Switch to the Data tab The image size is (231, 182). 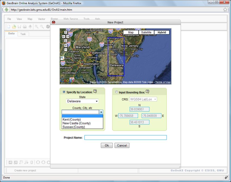[x=11, y=34]
